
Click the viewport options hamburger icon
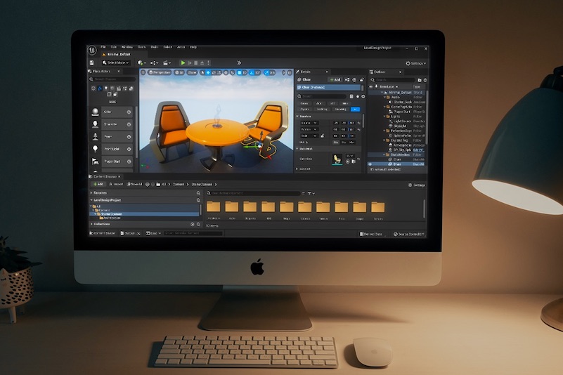click(143, 72)
